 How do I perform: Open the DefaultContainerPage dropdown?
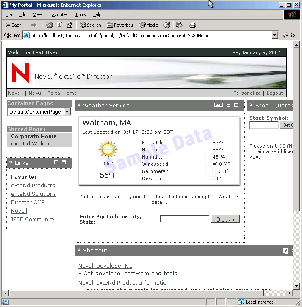[x=39, y=112]
